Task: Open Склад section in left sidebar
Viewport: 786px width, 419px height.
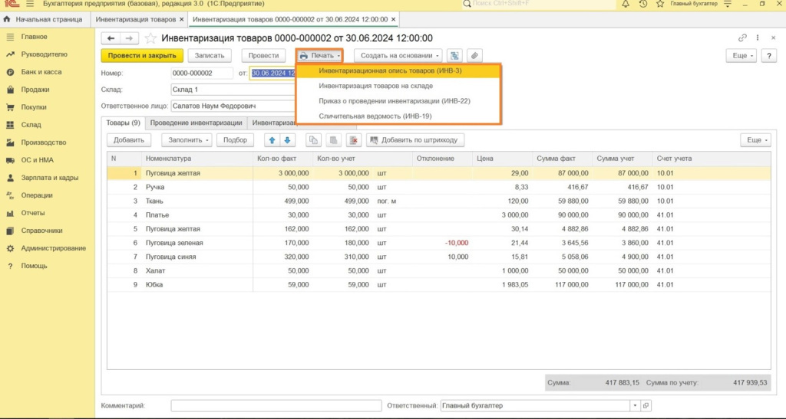Action: coord(31,125)
